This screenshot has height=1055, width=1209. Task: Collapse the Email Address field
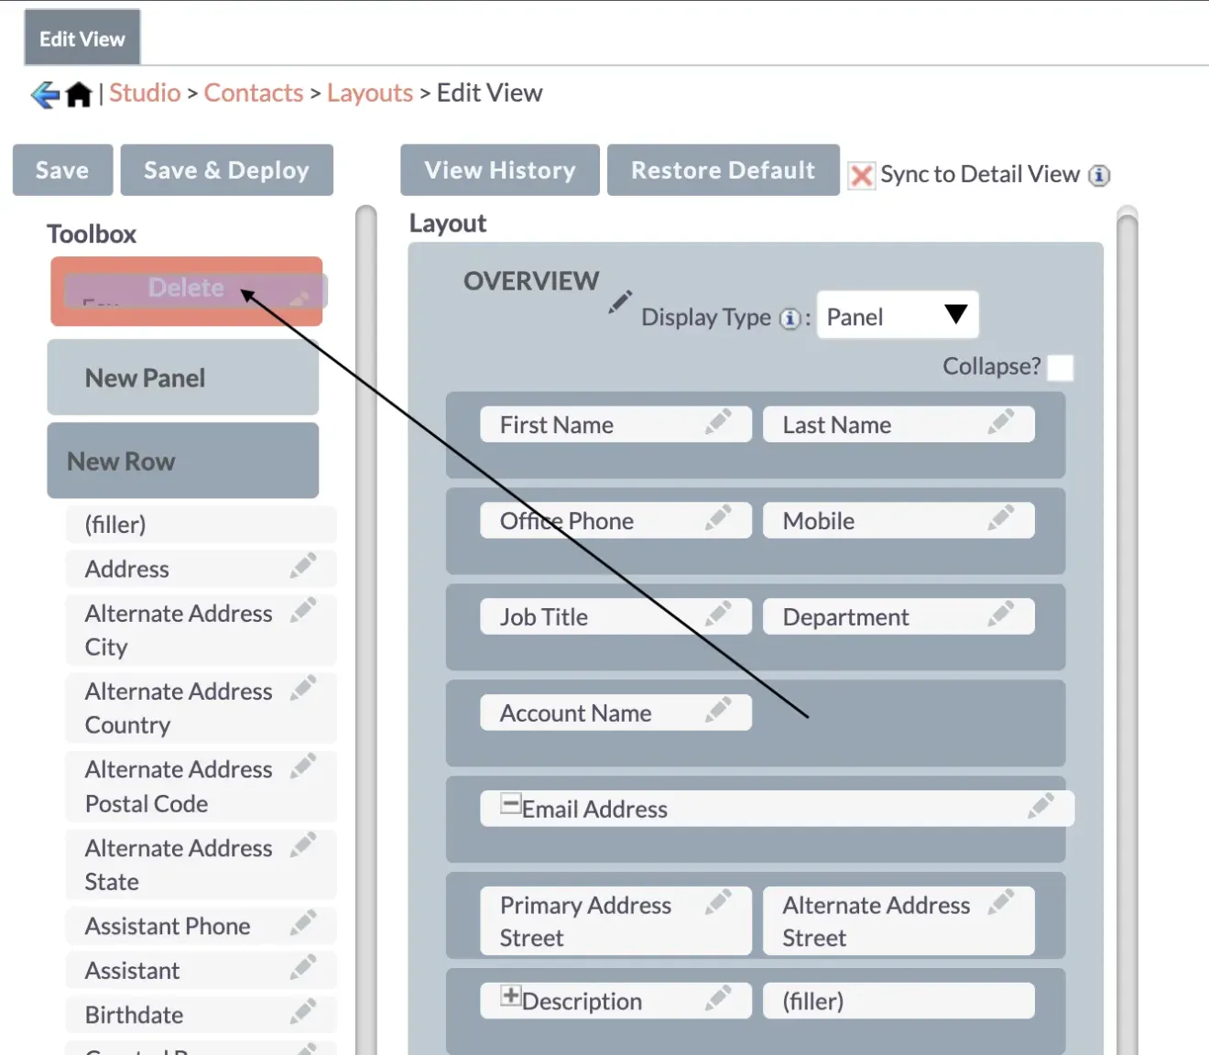point(510,804)
